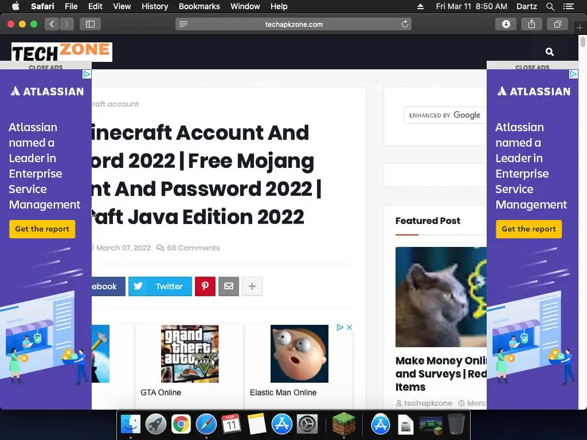Click the GTA Online game thumbnail
Image resolution: width=587 pixels, height=440 pixels.
(x=190, y=353)
